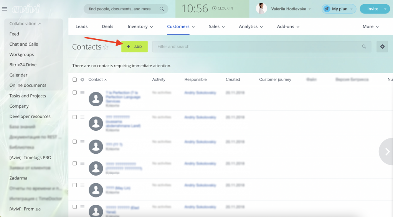Open Bitrix24.Drive in the sidebar
This screenshot has width=393, height=217.
click(23, 65)
